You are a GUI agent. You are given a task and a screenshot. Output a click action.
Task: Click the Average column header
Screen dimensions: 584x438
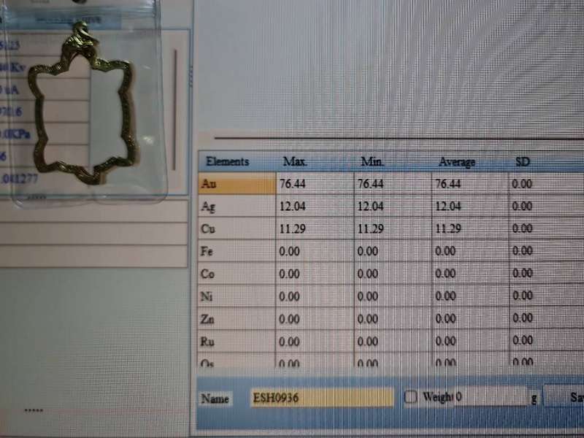pyautogui.click(x=457, y=161)
